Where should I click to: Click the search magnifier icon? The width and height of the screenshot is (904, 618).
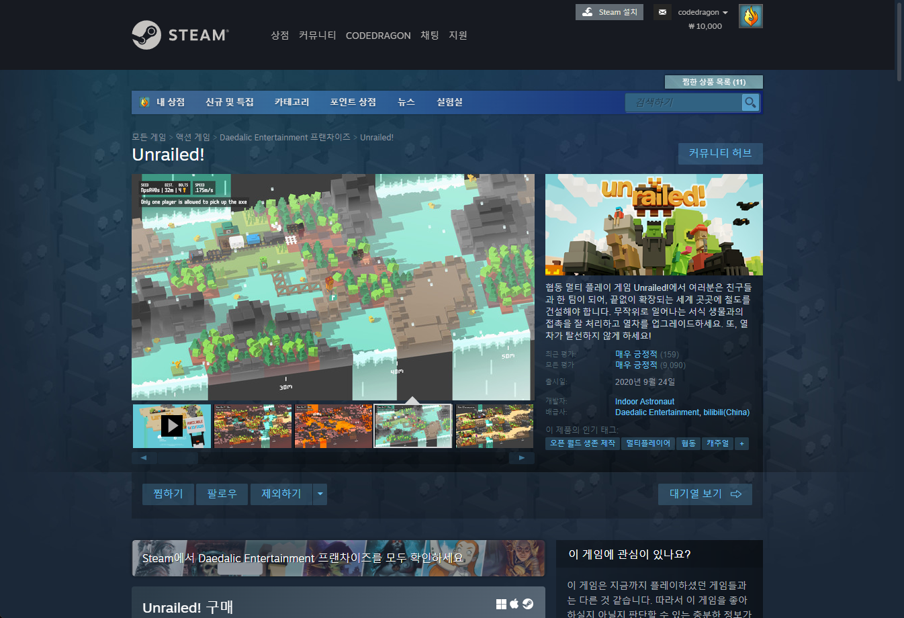tap(750, 102)
